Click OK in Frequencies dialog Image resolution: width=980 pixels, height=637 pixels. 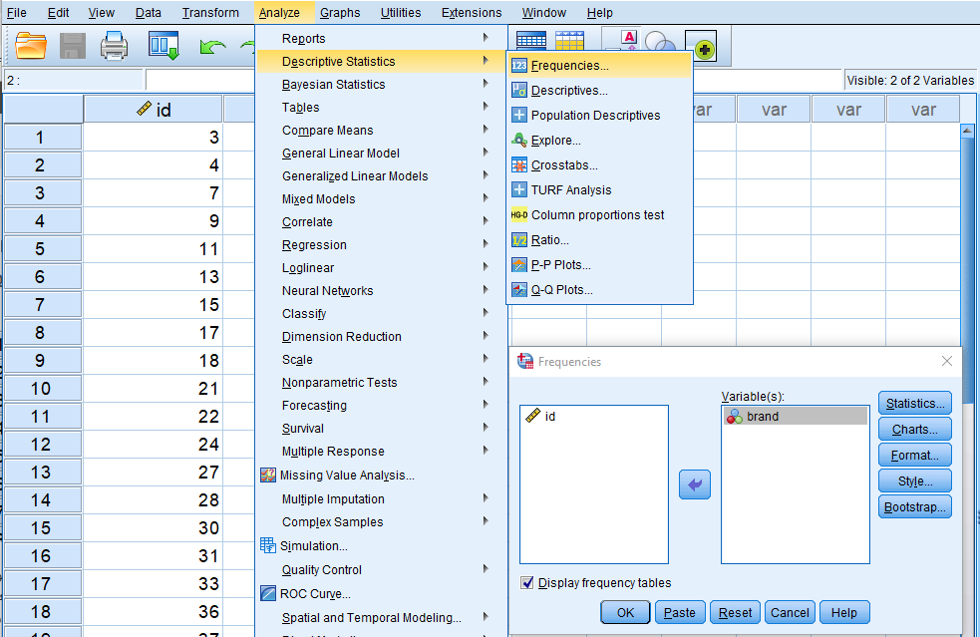625,612
